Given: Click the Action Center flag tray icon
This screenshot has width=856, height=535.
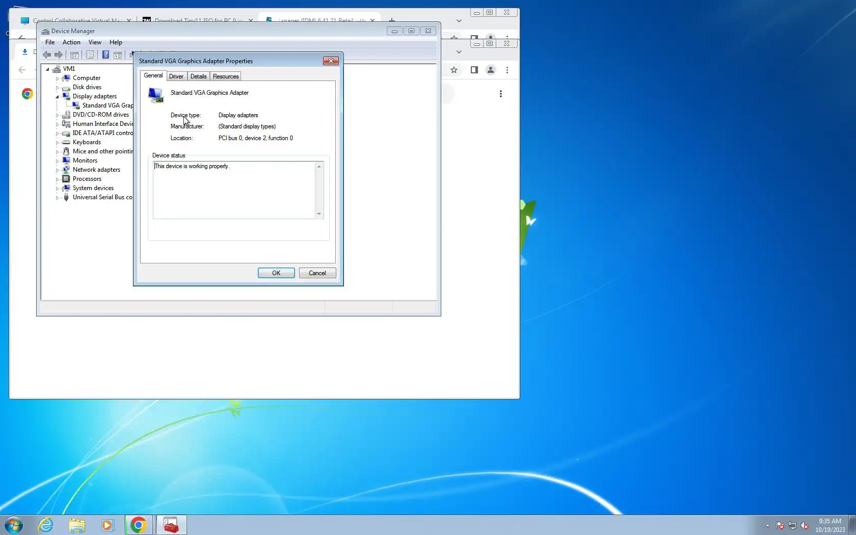Looking at the screenshot, I should click(x=780, y=526).
